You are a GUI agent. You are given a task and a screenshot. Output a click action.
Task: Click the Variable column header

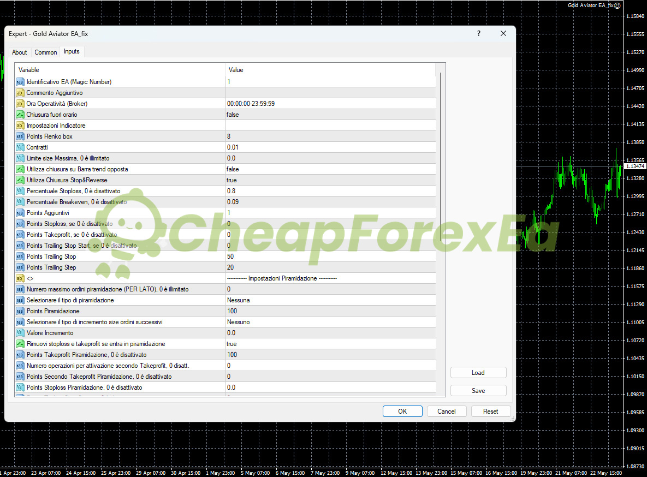click(x=120, y=70)
